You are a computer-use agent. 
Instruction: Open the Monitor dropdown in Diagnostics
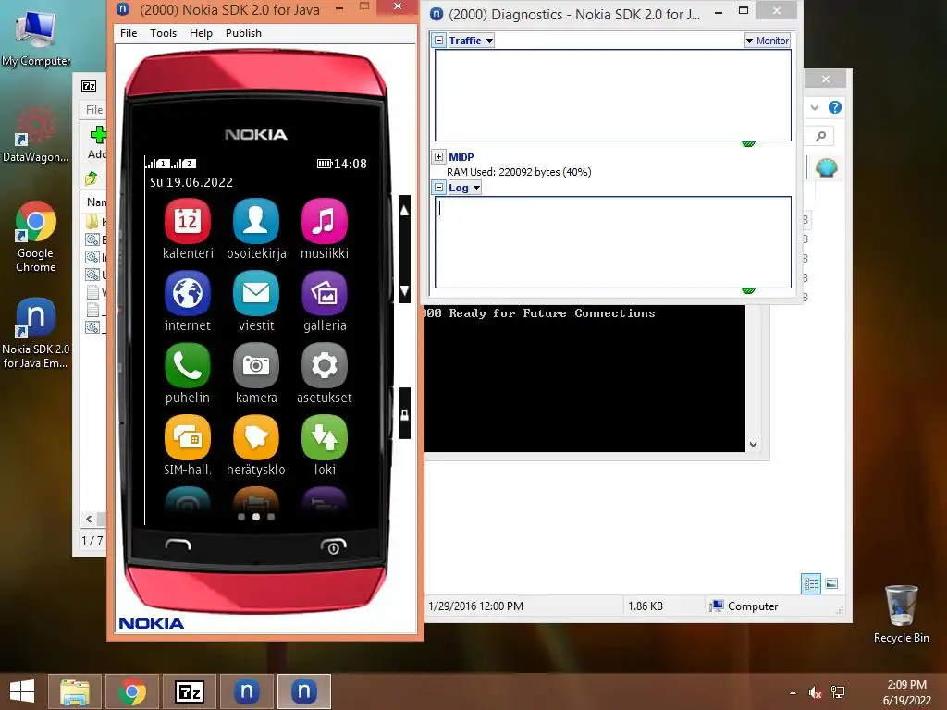coord(767,41)
